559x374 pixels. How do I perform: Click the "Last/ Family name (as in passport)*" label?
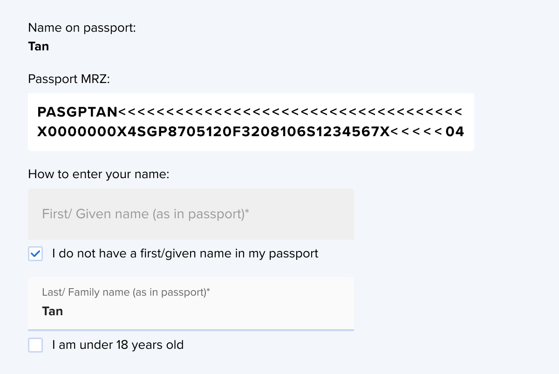126,292
